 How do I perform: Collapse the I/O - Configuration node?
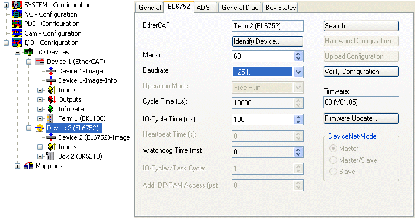pos(6,43)
